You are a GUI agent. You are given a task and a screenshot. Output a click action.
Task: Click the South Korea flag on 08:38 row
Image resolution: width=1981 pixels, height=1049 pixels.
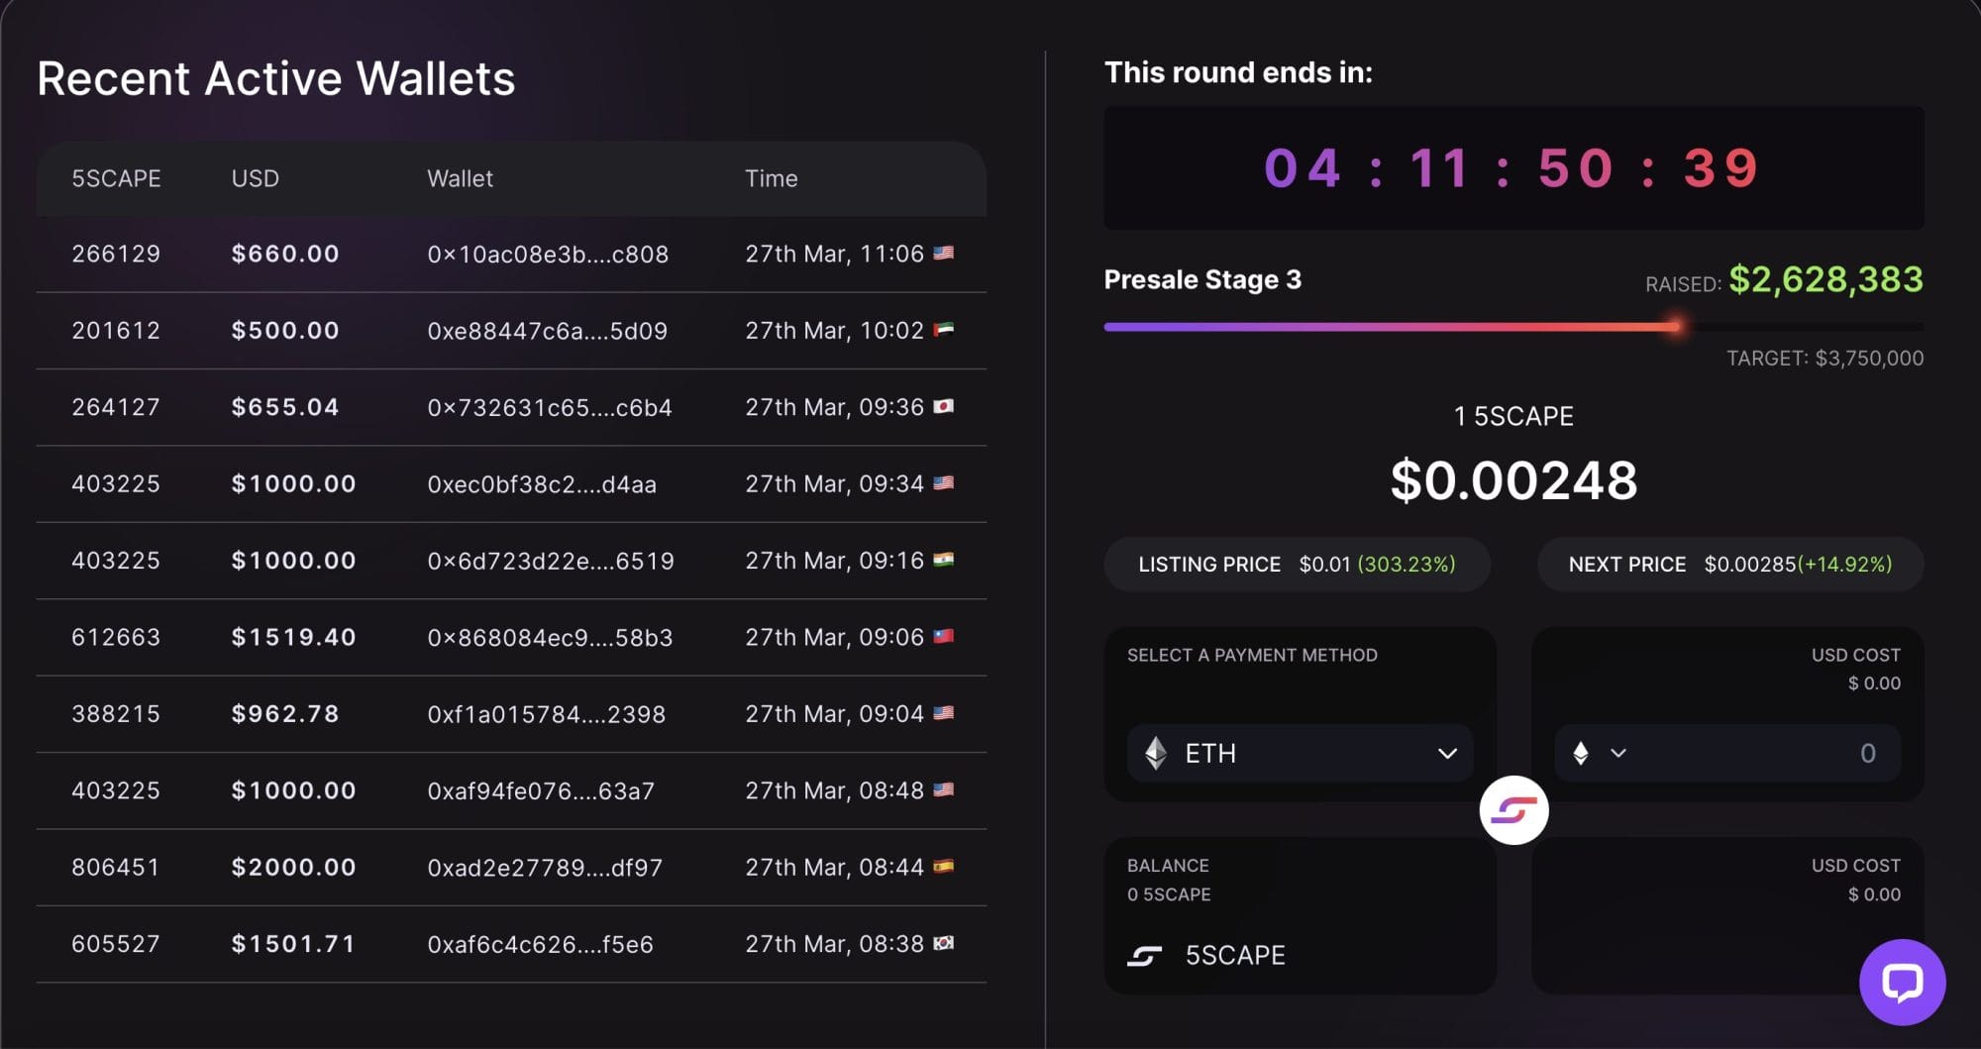pyautogui.click(x=943, y=943)
